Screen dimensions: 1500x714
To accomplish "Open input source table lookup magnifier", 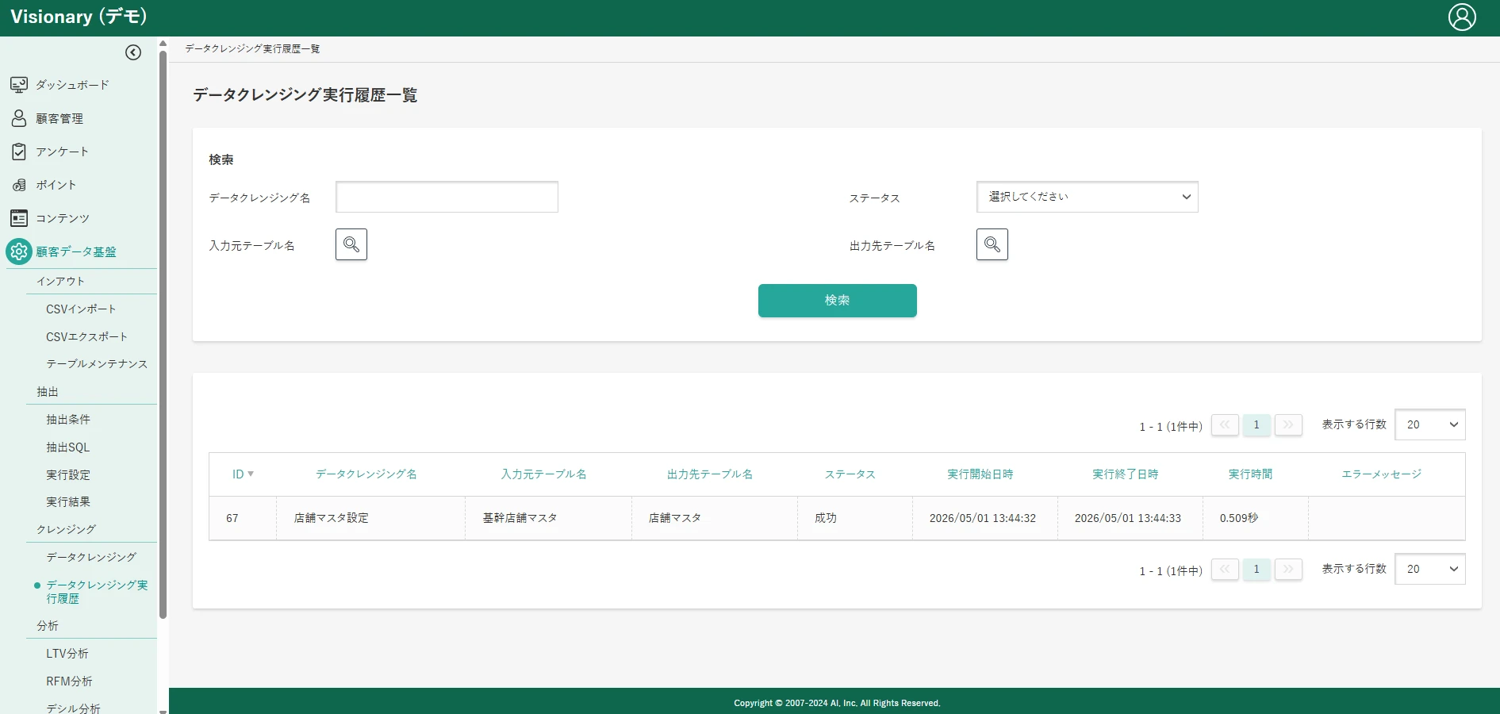I will click(351, 244).
